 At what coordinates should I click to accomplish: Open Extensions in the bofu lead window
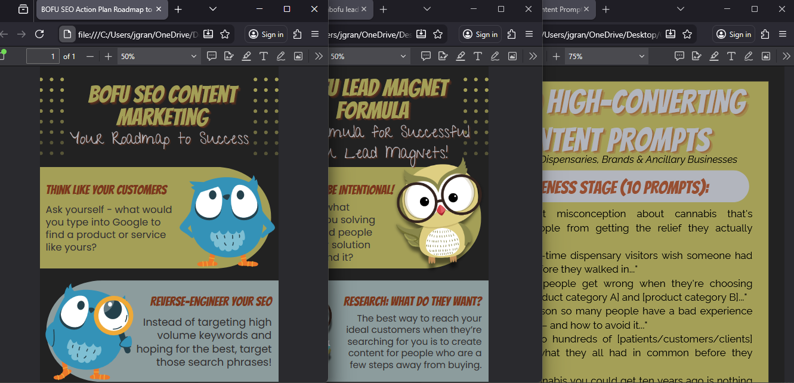click(x=512, y=34)
